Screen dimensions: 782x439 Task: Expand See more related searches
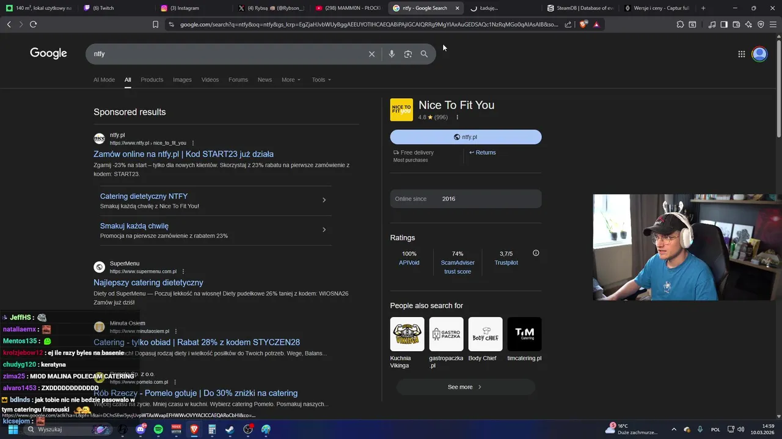[466, 387]
